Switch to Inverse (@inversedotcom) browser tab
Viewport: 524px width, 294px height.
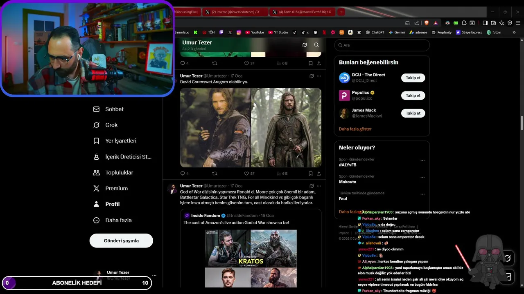tap(235, 12)
